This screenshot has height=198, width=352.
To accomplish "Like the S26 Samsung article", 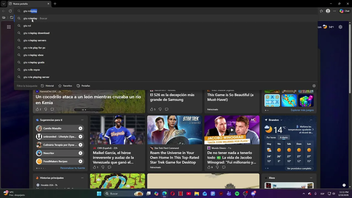I will pyautogui.click(x=152, y=109).
